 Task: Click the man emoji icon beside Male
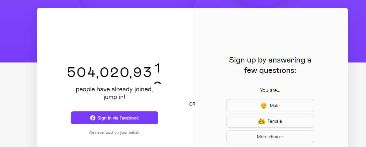[x=263, y=106]
